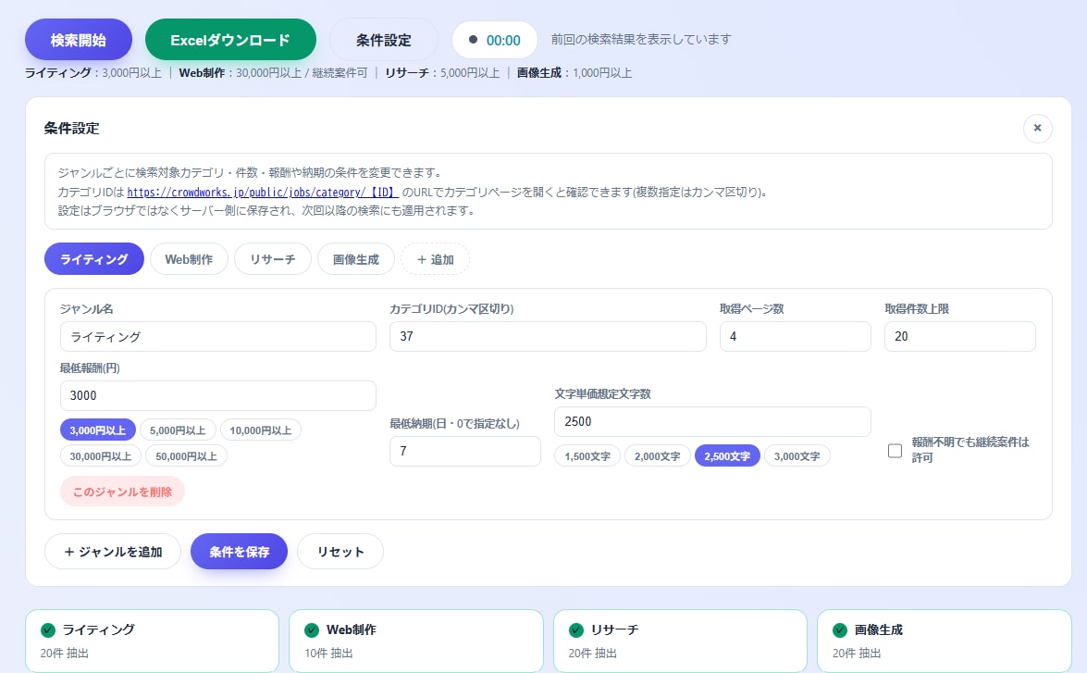Select the 30,000円以上 preset chip
Viewport: 1087px width, 673px height.
(101, 455)
